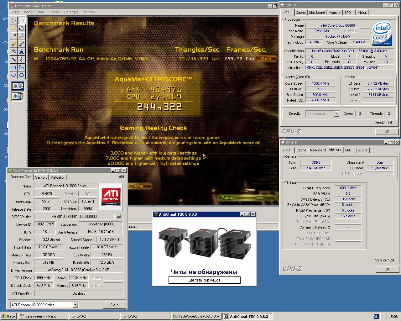This screenshot has height=321, width=401.
Task: Expand the ATI Radeon HD 3800 Series dropdown
Action: [75, 305]
